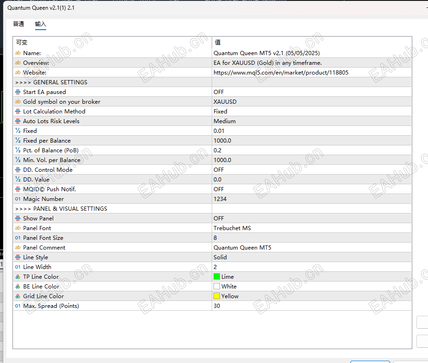The height and width of the screenshot is (363, 428).
Task: Click the color icon beside BE Line Color
Action: tap(18, 287)
